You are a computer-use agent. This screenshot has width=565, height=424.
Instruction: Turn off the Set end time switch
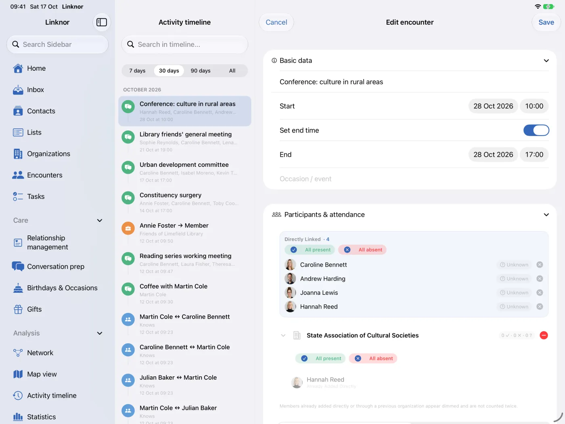pos(536,130)
